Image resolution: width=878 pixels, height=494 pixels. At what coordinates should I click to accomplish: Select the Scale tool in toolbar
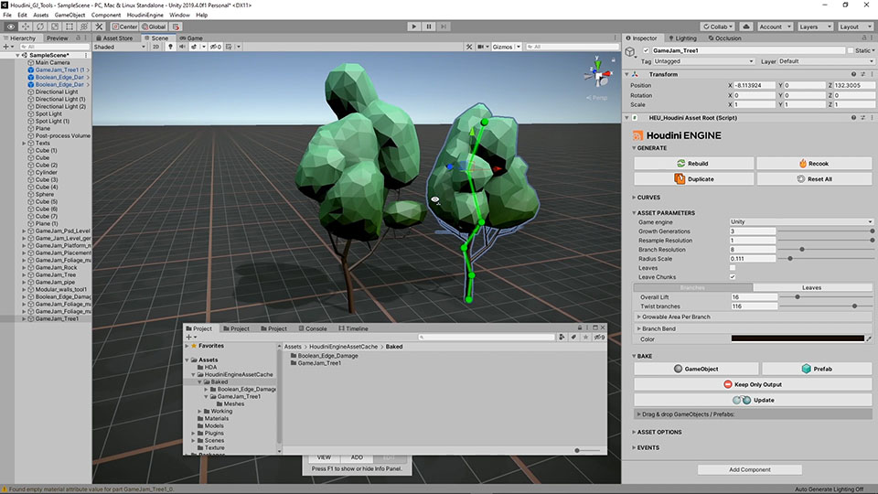point(55,27)
